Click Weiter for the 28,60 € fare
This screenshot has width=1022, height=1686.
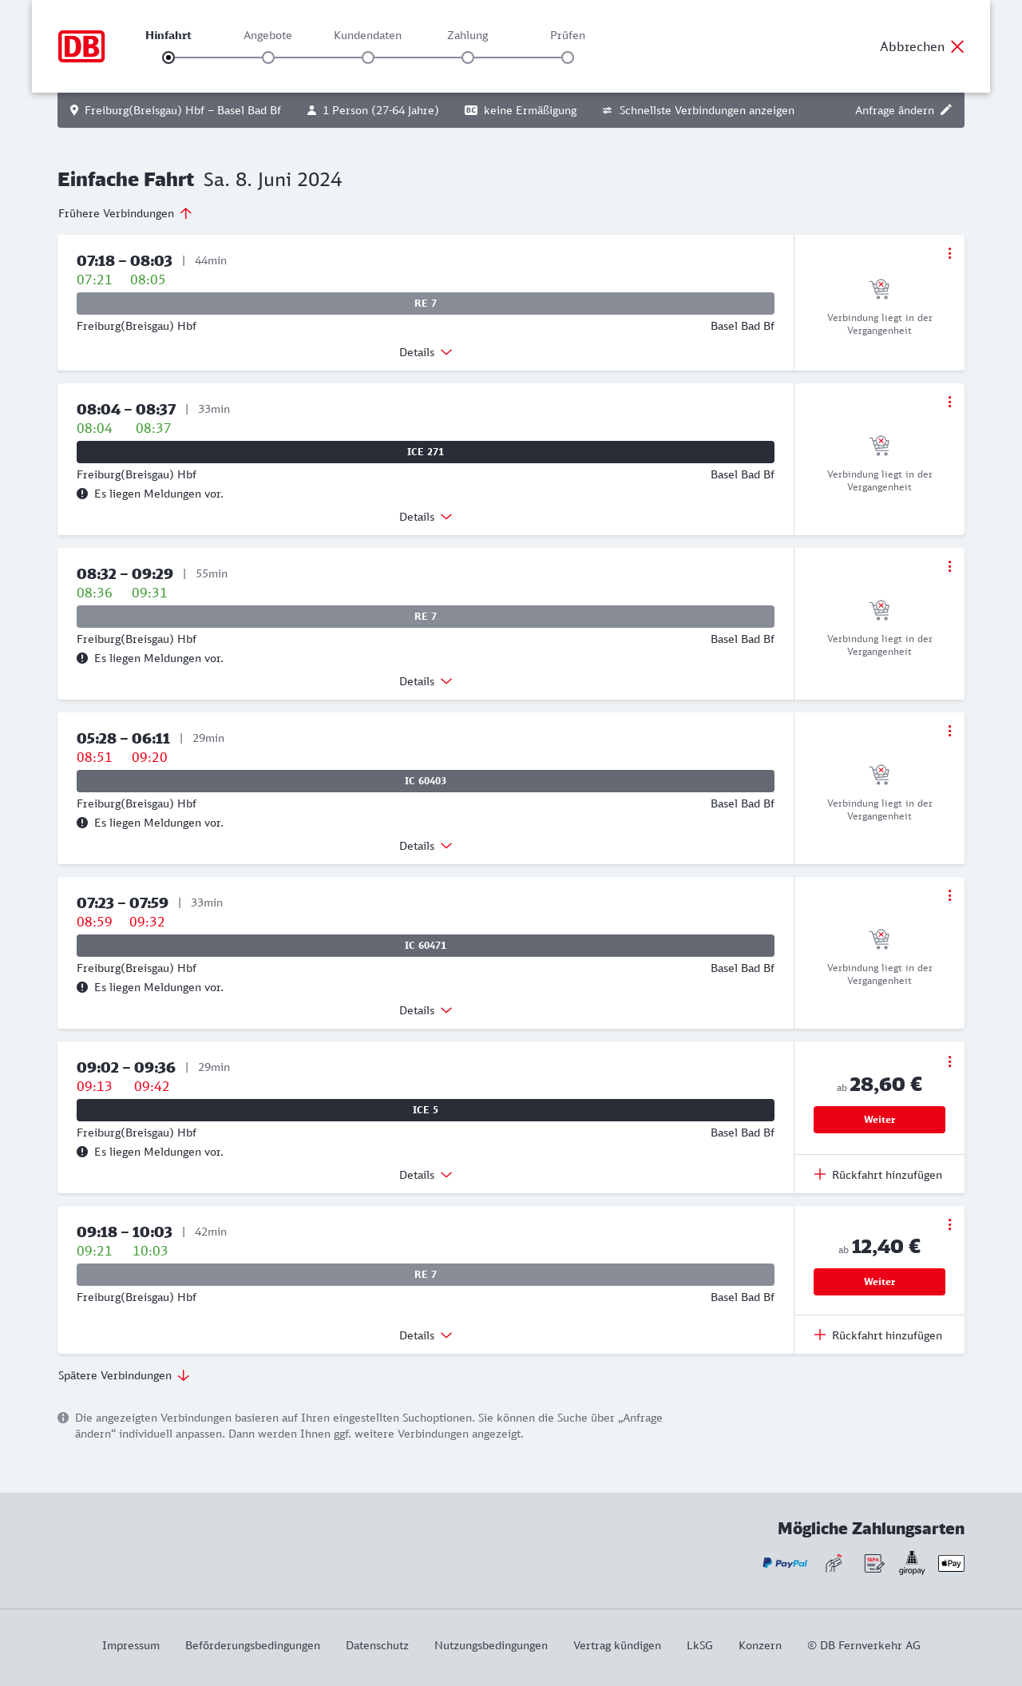tap(879, 1120)
